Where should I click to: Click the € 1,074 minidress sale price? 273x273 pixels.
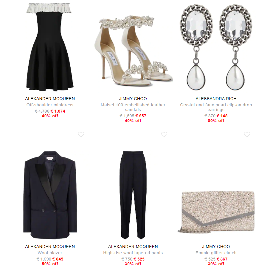tap(58, 111)
